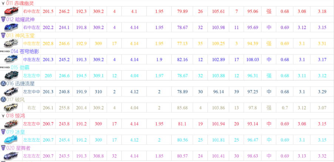Image resolution: width=334 pixels, height=162 pixels.
Task: Click the purple shield badge beside 012 暗耀武神
Action: click(3, 19)
